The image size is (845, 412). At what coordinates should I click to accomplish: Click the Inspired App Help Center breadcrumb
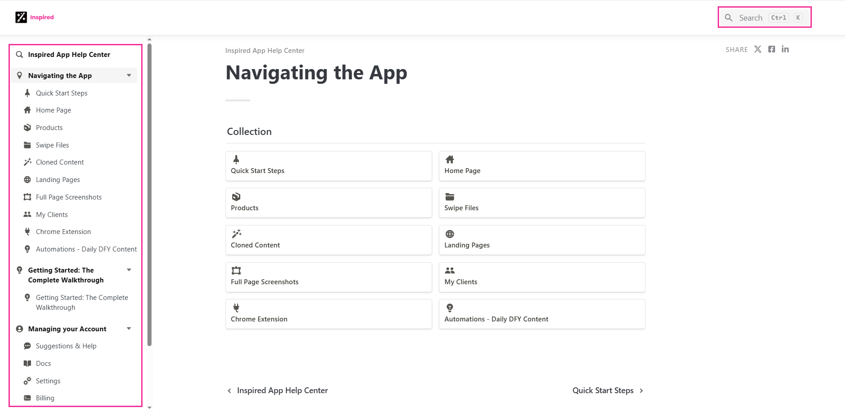(264, 51)
